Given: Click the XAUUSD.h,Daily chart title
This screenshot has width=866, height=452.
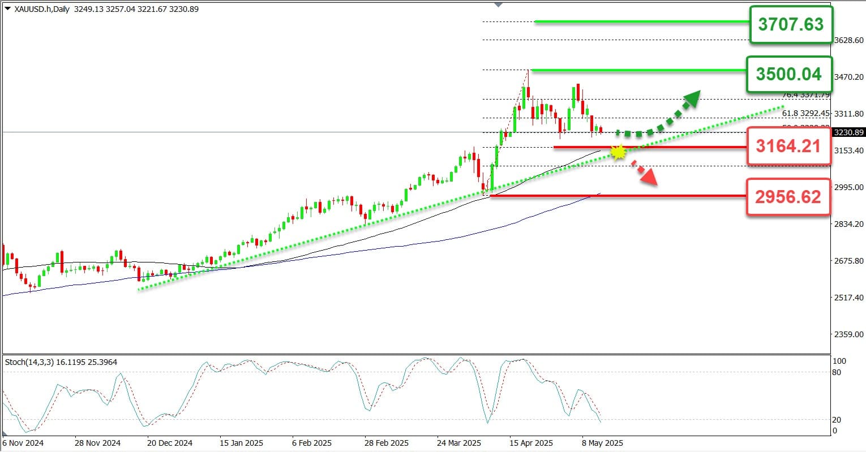Looking at the screenshot, I should (x=41, y=9).
